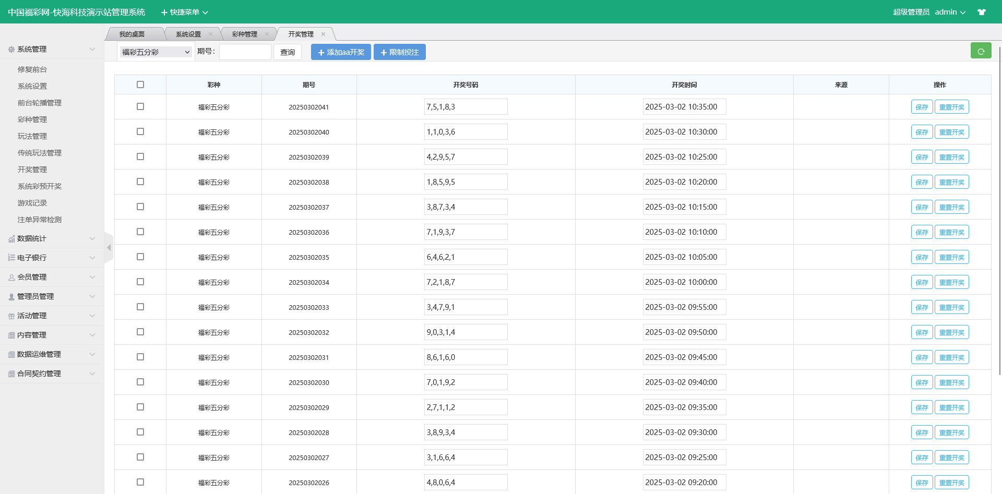The height and width of the screenshot is (494, 1002).
Task: Open the 福彩五分彩 lottery type dropdown
Action: tap(156, 52)
